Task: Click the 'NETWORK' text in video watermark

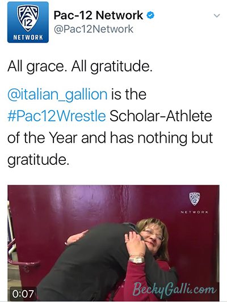Action: coord(195,212)
